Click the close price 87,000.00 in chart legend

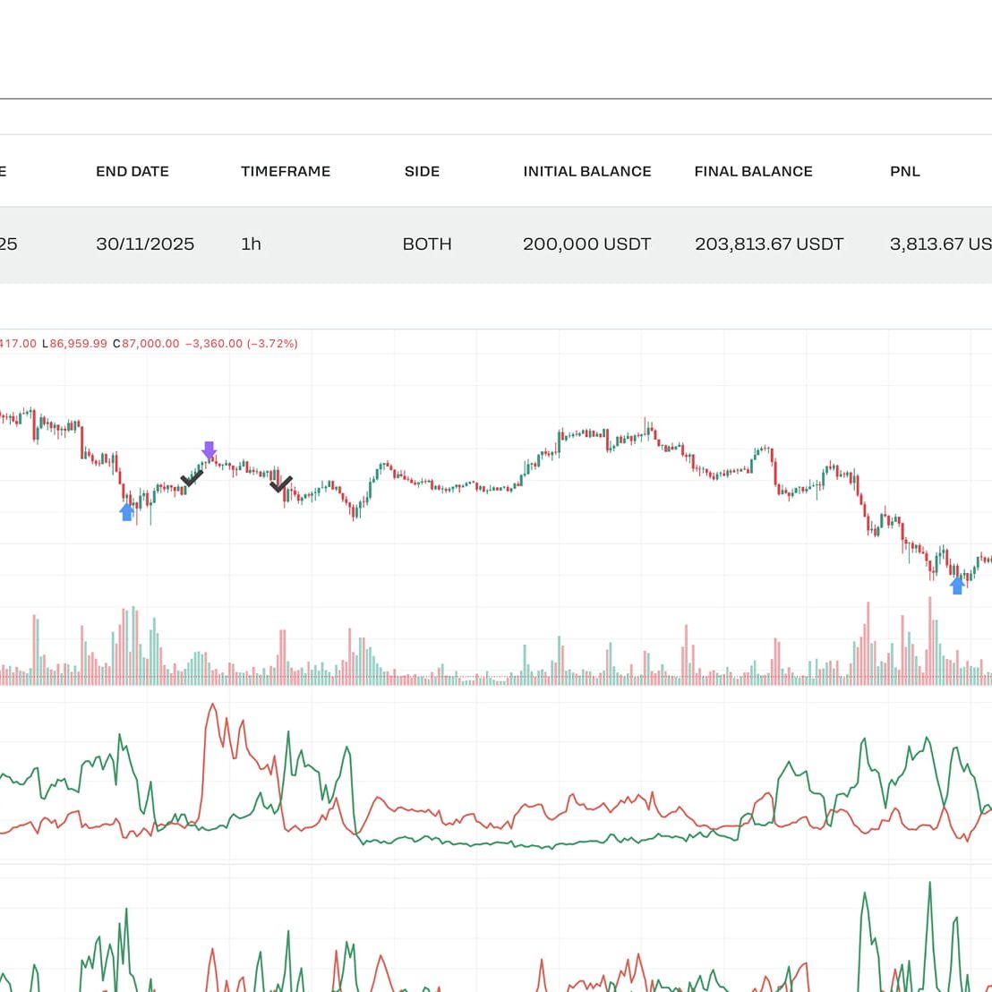(150, 343)
